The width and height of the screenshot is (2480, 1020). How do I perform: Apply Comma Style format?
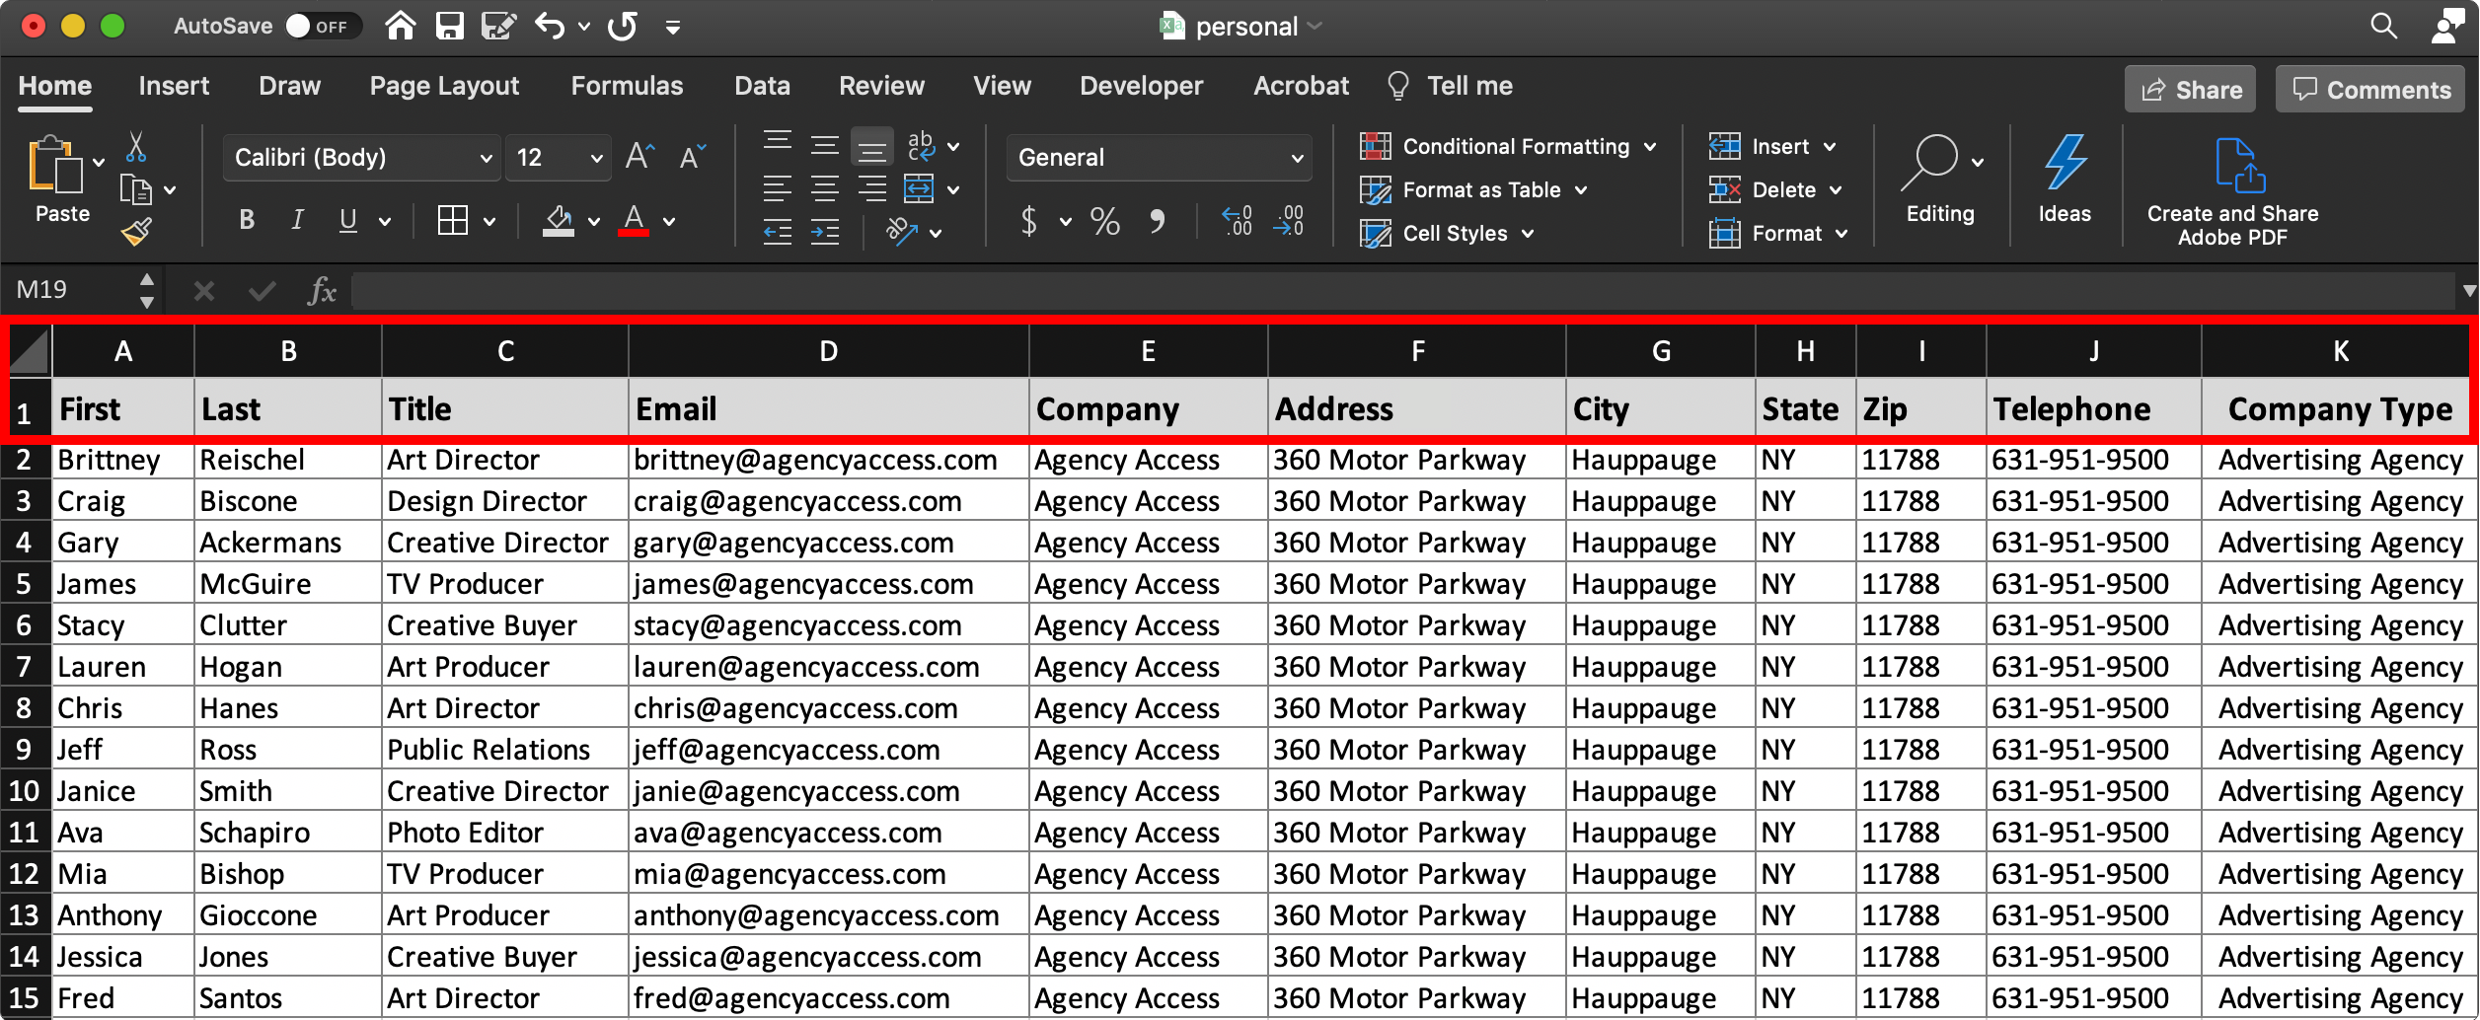[x=1157, y=221]
